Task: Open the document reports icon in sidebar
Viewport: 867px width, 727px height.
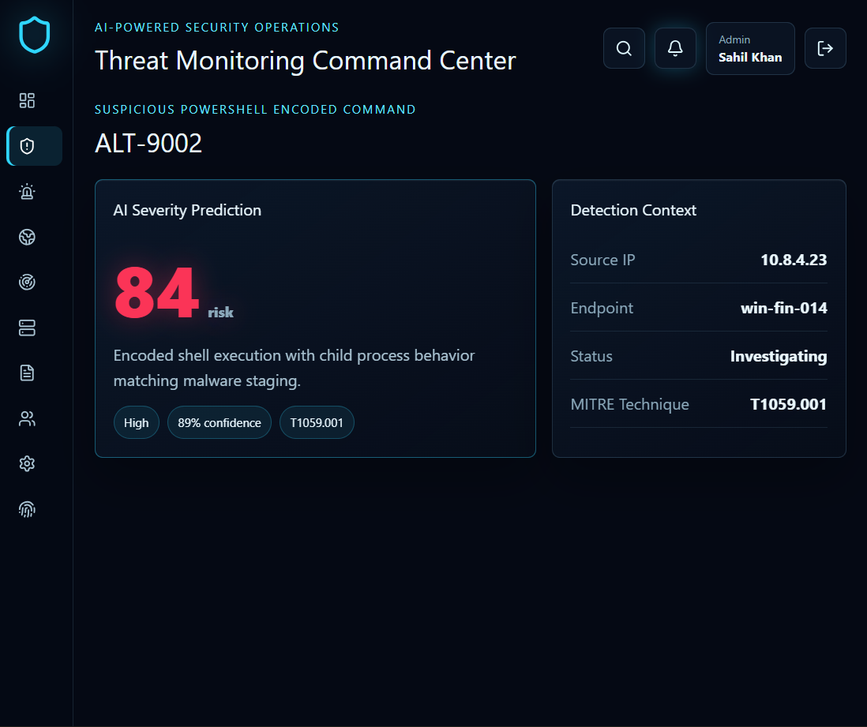Action: (27, 373)
